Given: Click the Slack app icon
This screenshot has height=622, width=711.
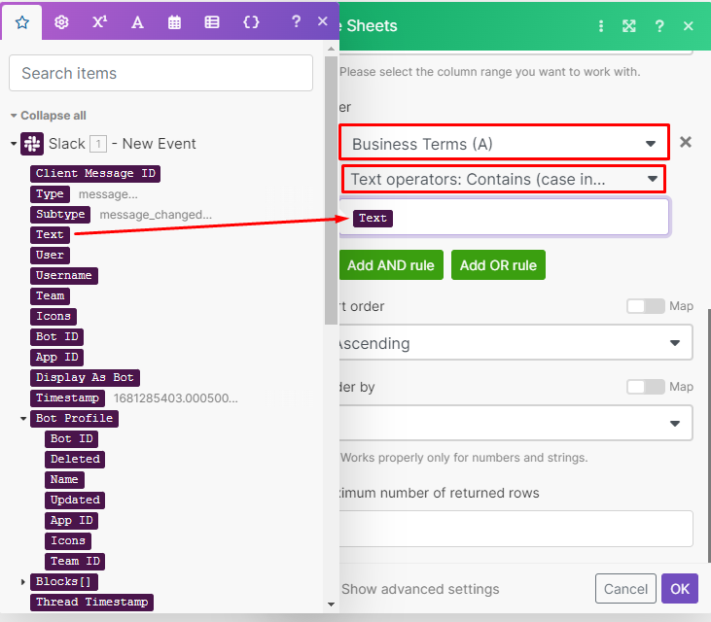Looking at the screenshot, I should 32,144.
